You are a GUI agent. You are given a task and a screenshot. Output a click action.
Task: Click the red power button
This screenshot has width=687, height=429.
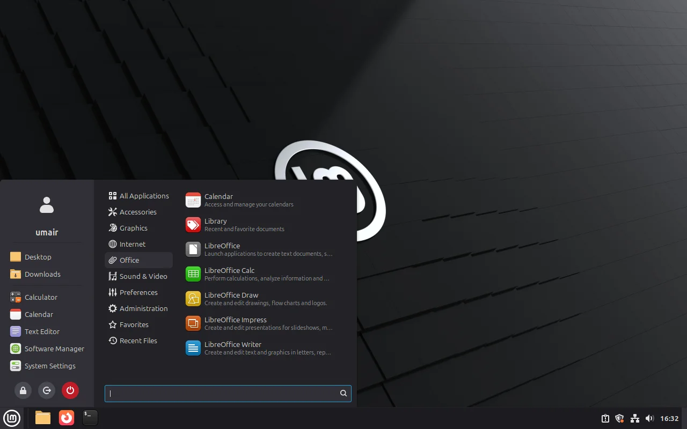click(x=70, y=390)
